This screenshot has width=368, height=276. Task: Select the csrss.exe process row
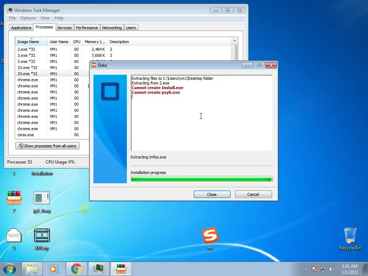(52, 135)
